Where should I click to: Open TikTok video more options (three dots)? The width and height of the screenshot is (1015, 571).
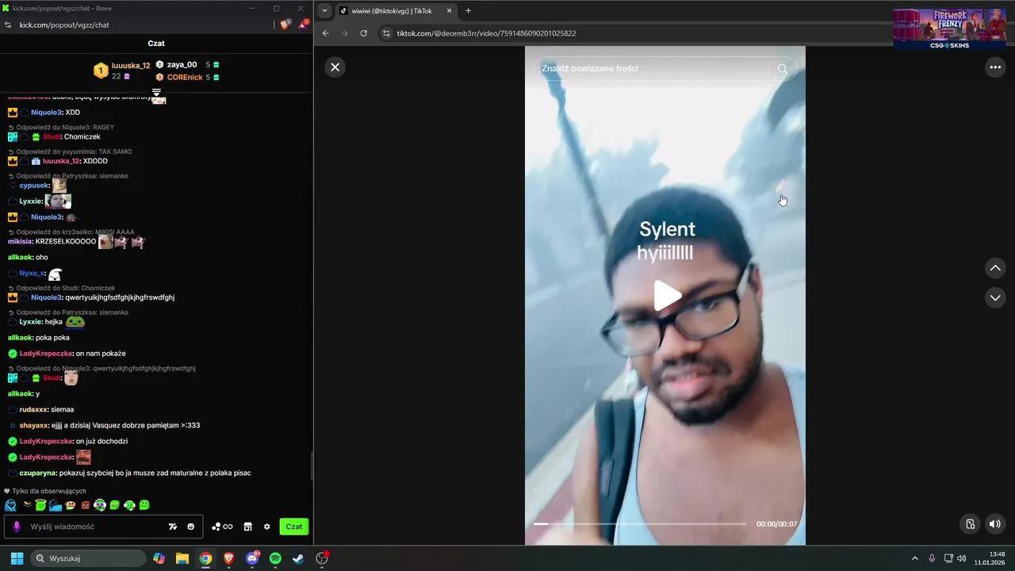[x=995, y=67]
